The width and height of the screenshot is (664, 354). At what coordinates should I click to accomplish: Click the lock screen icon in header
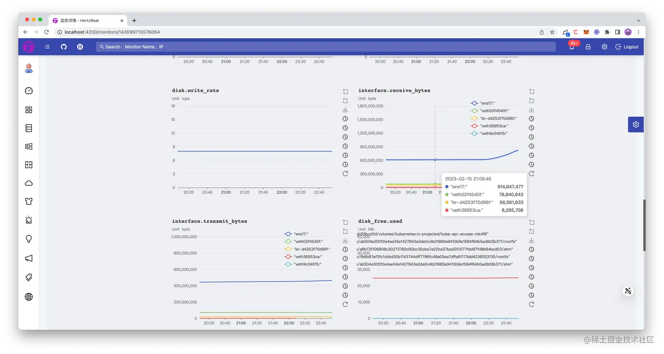coord(588,47)
